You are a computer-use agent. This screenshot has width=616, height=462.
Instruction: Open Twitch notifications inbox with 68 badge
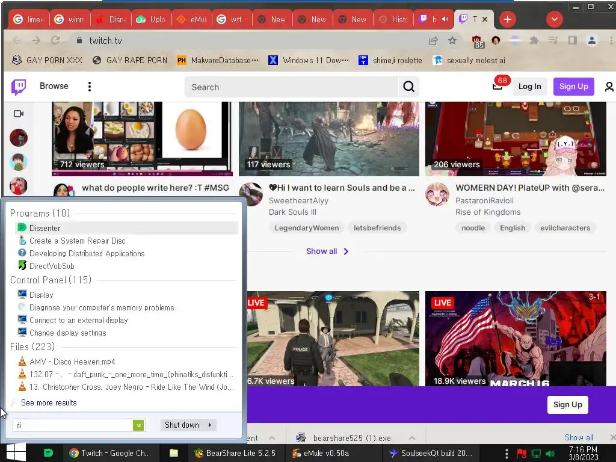497,87
